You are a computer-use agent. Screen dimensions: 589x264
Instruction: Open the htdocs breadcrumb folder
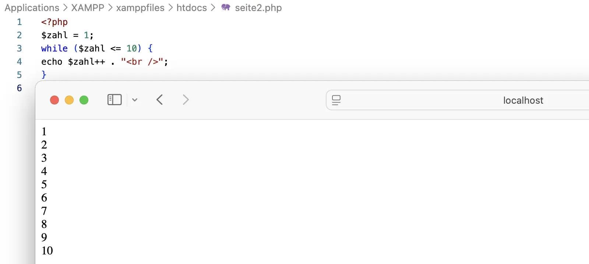click(191, 8)
